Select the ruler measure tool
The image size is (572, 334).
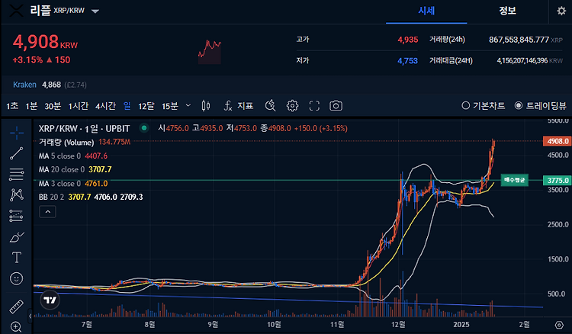coord(17,307)
